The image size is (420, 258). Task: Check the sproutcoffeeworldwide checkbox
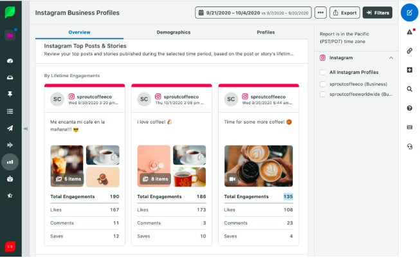pos(323,95)
